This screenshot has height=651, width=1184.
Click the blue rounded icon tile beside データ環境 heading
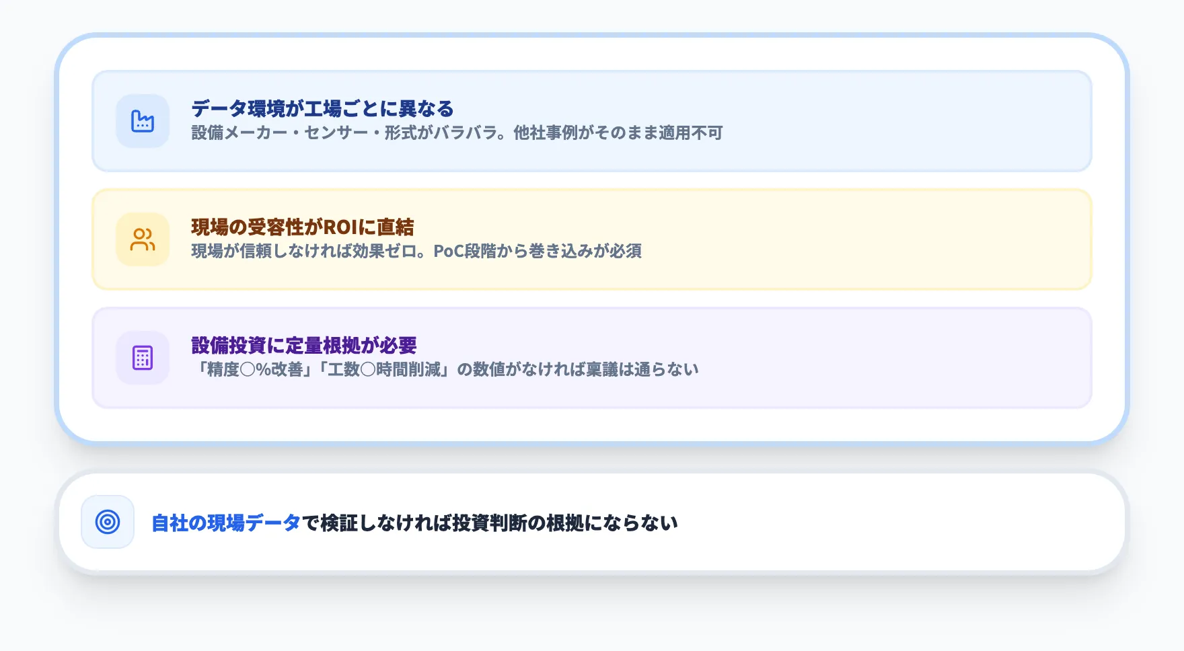143,121
